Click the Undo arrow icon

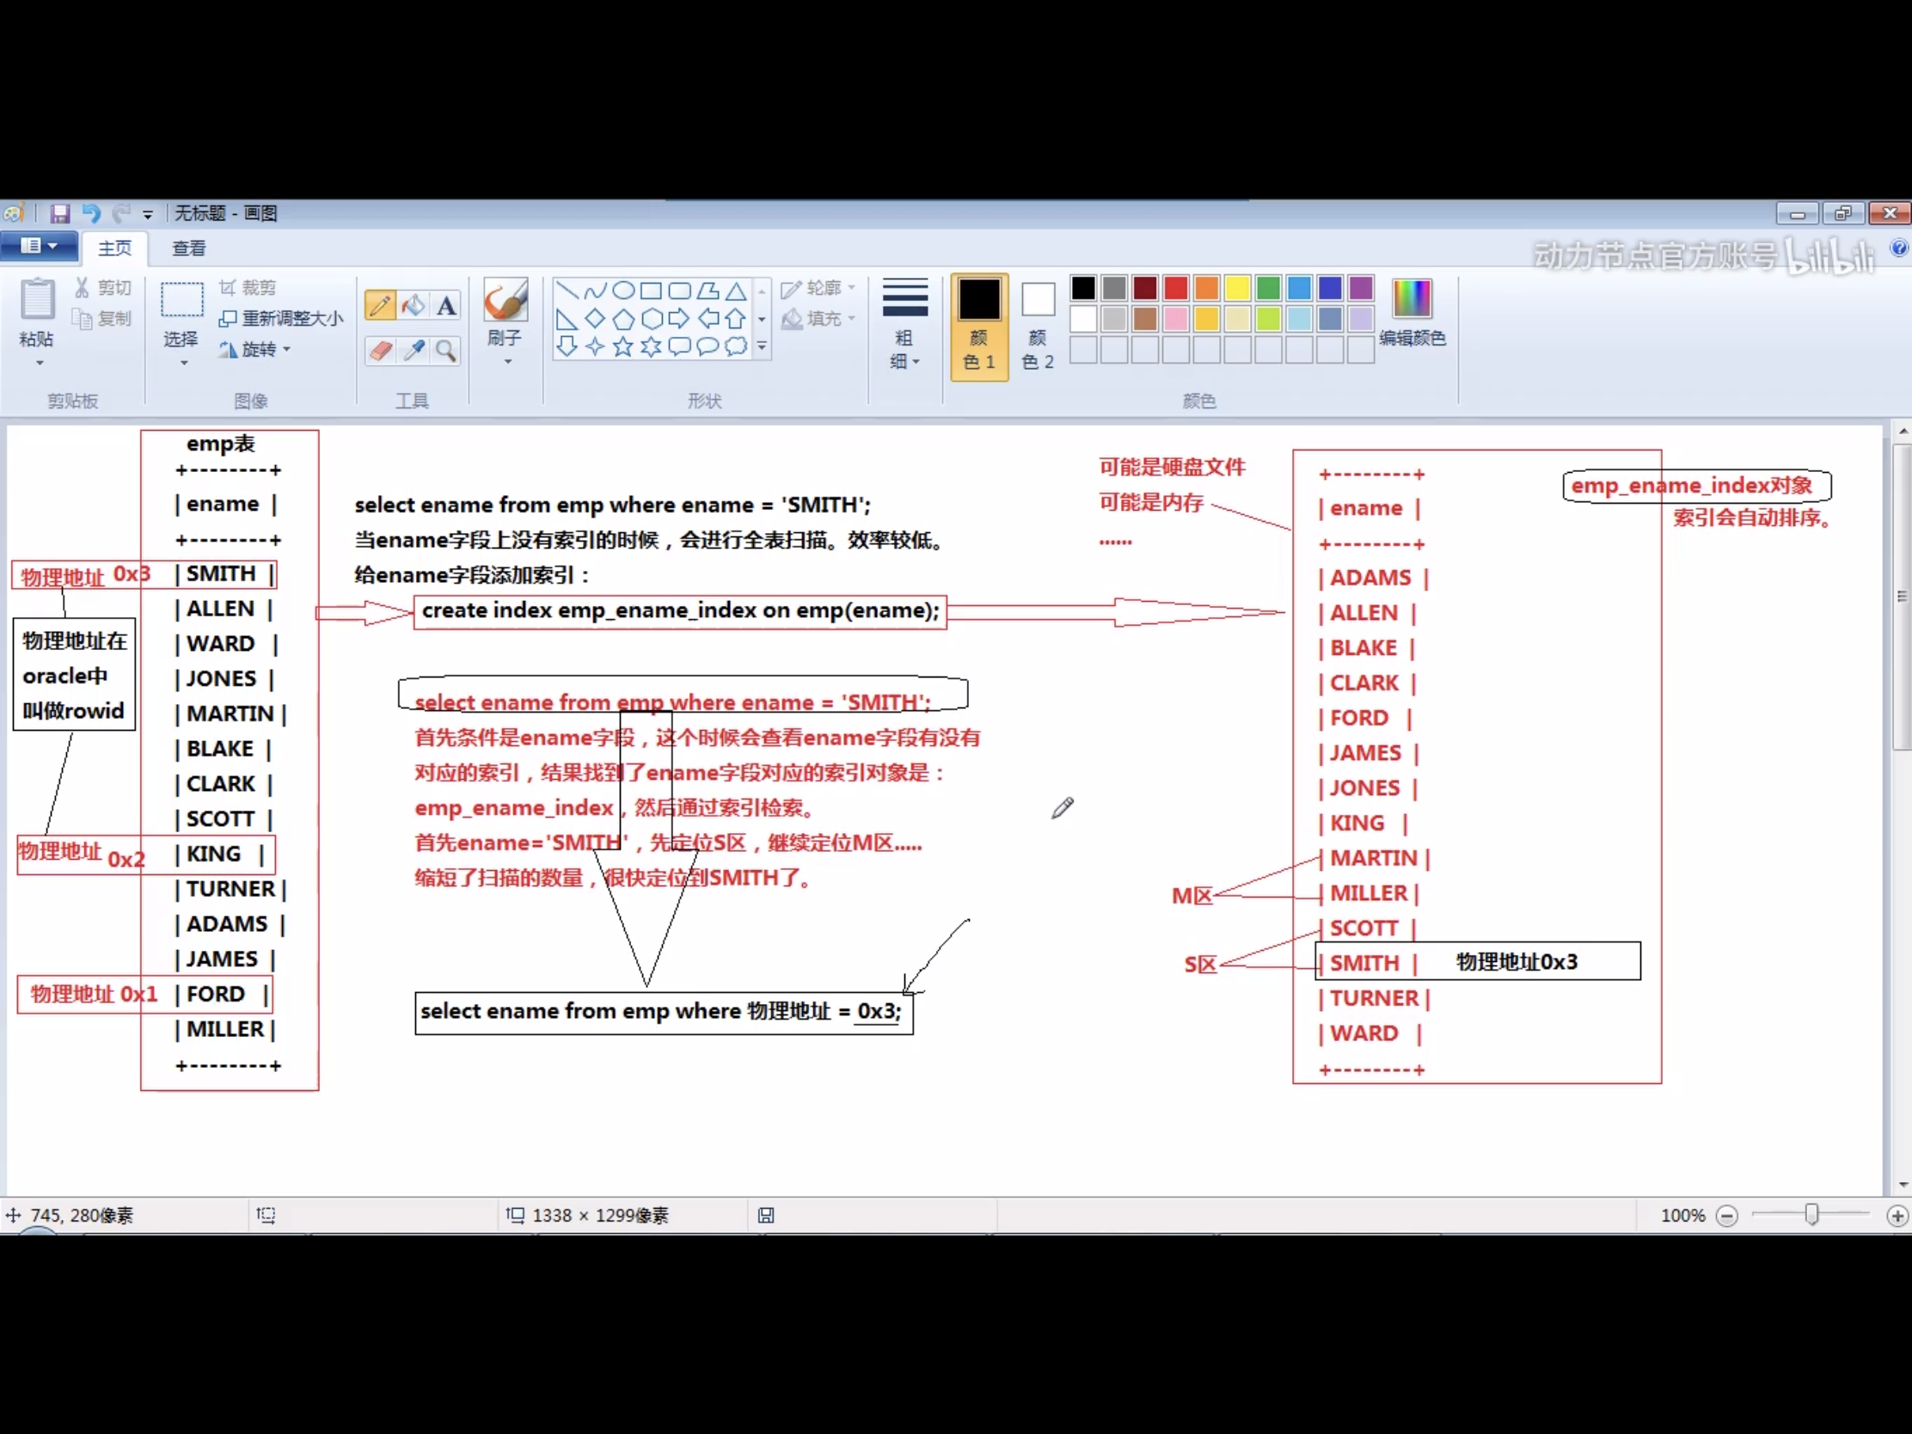[x=92, y=213]
